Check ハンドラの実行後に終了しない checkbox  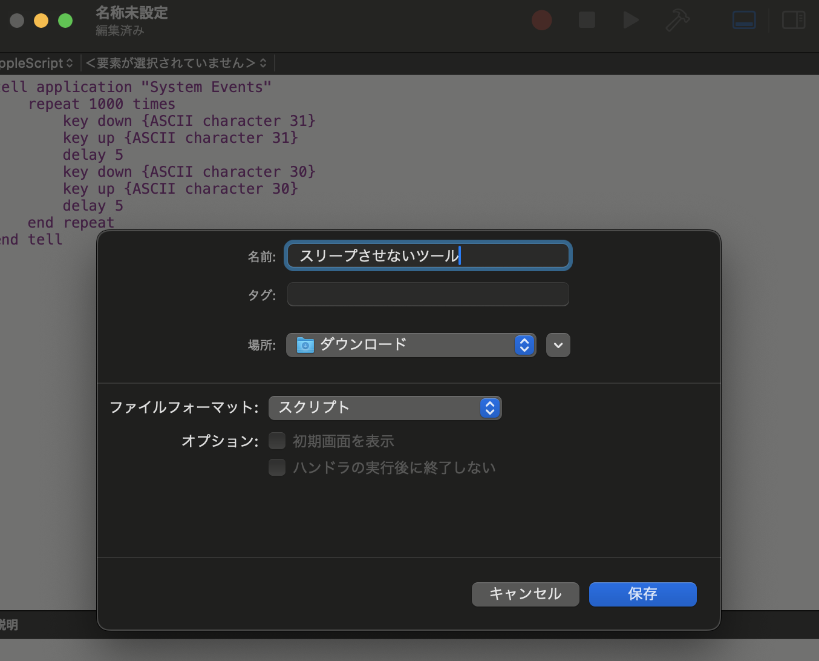[x=277, y=467]
